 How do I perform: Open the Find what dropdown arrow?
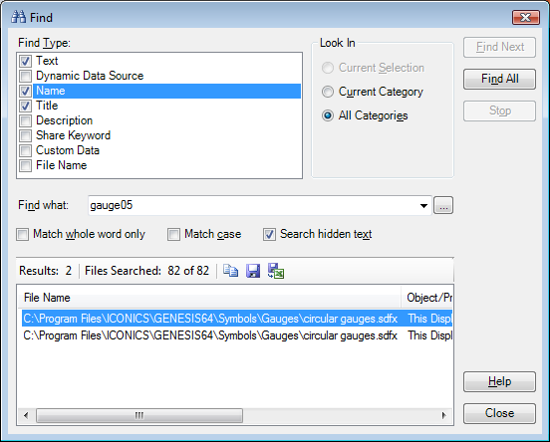423,206
